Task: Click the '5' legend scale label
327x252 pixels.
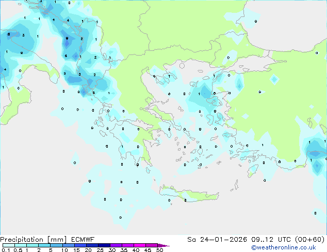Action: (51, 250)
